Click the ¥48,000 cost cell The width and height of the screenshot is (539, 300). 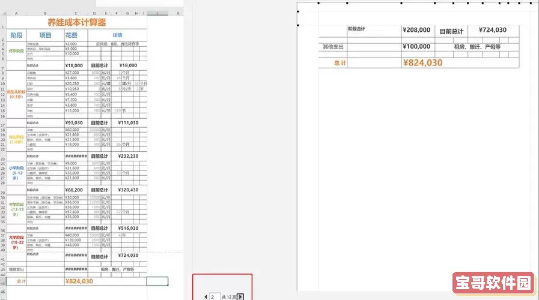[76, 245]
